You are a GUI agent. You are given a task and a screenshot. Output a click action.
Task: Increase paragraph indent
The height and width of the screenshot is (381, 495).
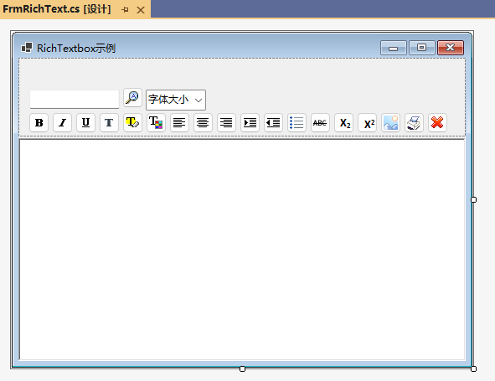click(x=250, y=123)
